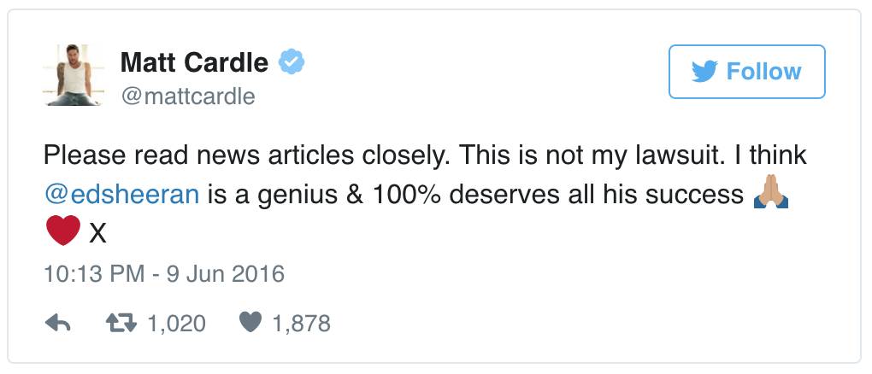Click the Twitter bird icon in the Follow button
Image resolution: width=872 pixels, height=374 pixels.
(705, 72)
